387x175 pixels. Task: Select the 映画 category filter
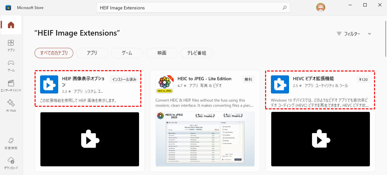(162, 53)
